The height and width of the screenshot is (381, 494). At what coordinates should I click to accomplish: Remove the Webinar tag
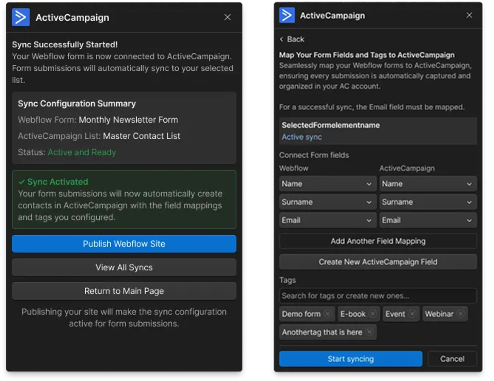(x=461, y=314)
